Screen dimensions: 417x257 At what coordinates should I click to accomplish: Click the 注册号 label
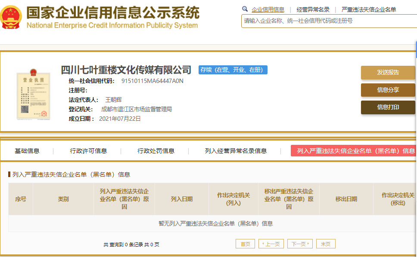click(x=78, y=90)
